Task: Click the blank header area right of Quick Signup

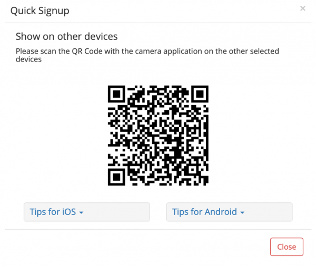Action: [184, 10]
